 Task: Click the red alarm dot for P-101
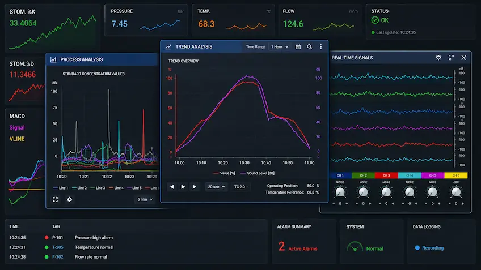47,238
